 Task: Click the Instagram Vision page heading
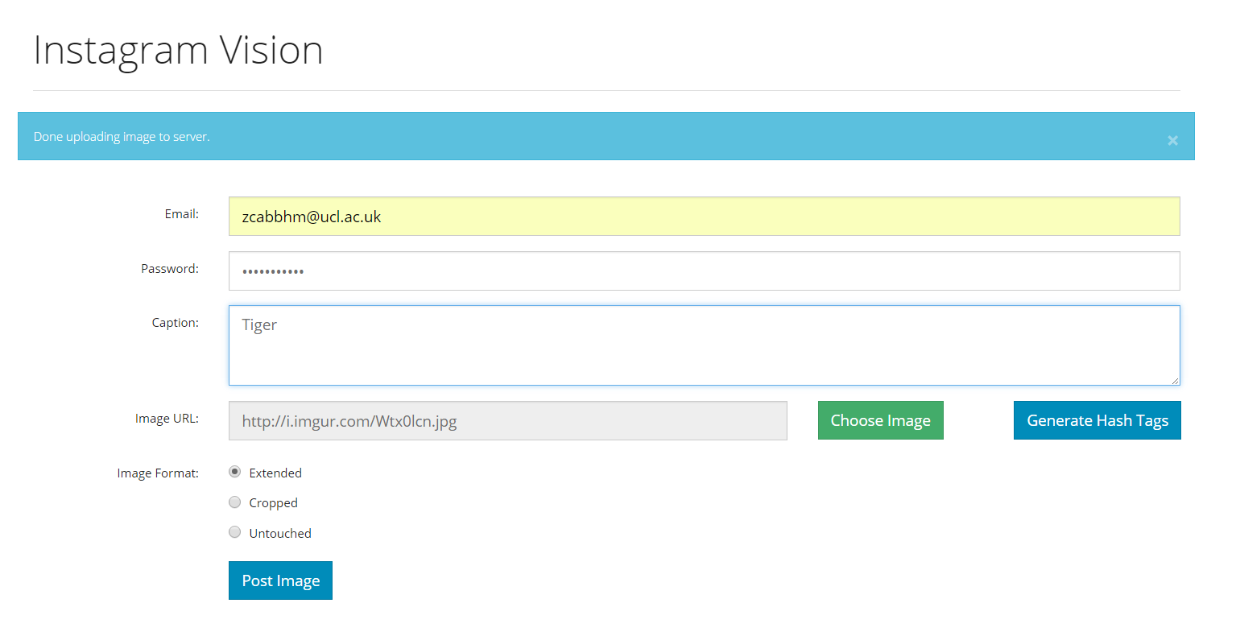point(178,51)
